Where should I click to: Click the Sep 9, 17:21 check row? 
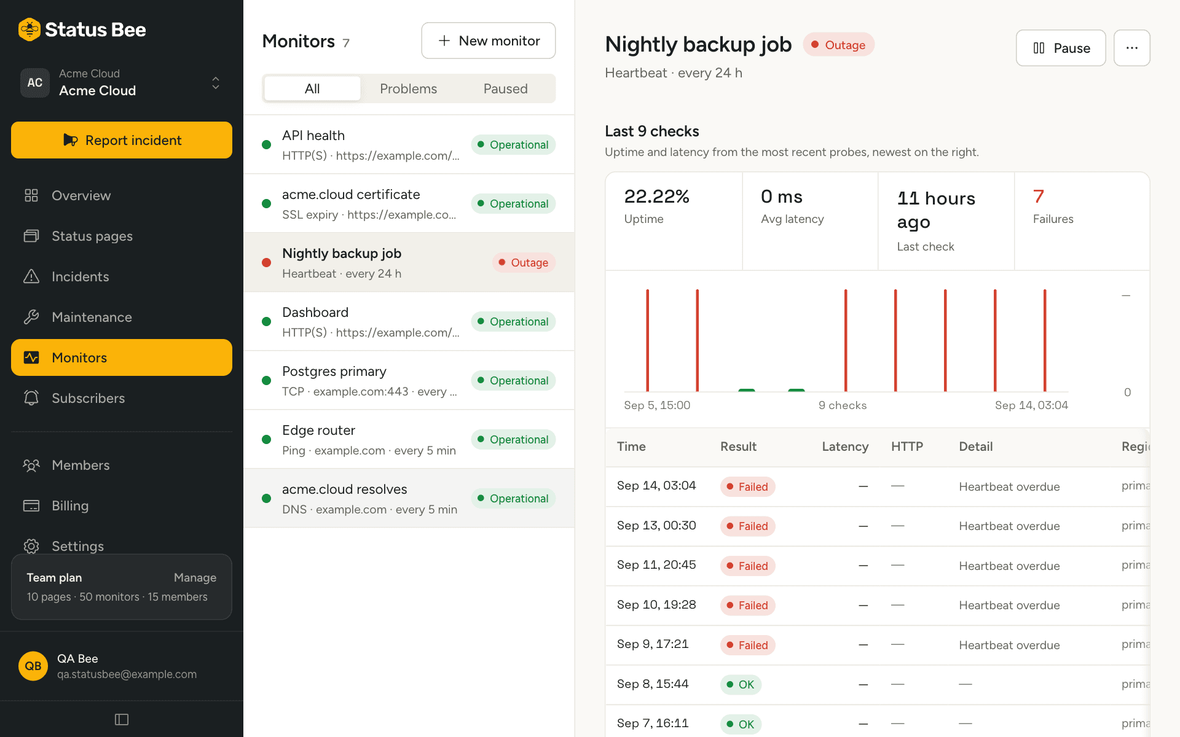(877, 645)
